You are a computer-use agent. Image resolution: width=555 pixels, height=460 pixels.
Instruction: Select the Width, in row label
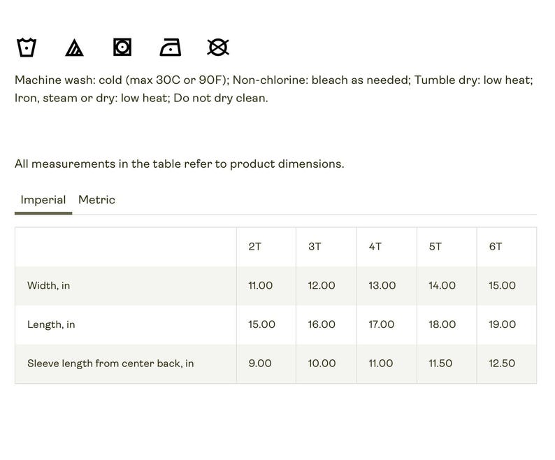coord(48,285)
